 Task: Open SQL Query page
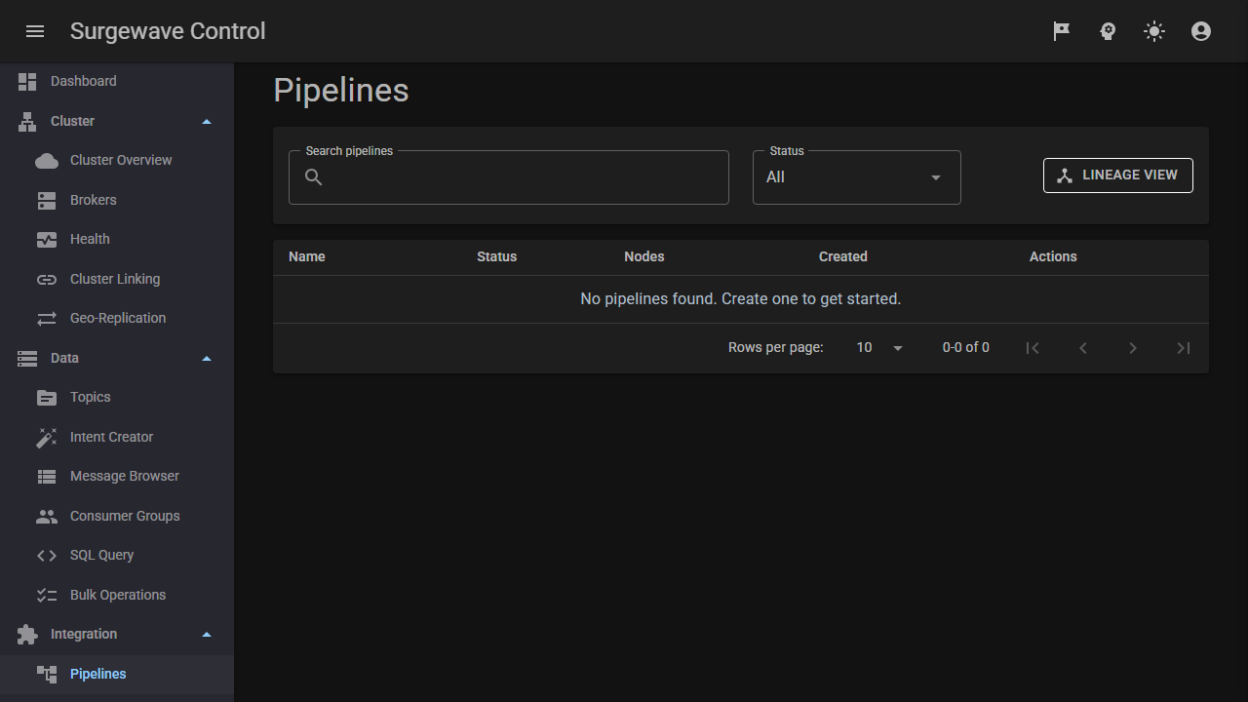click(117, 556)
